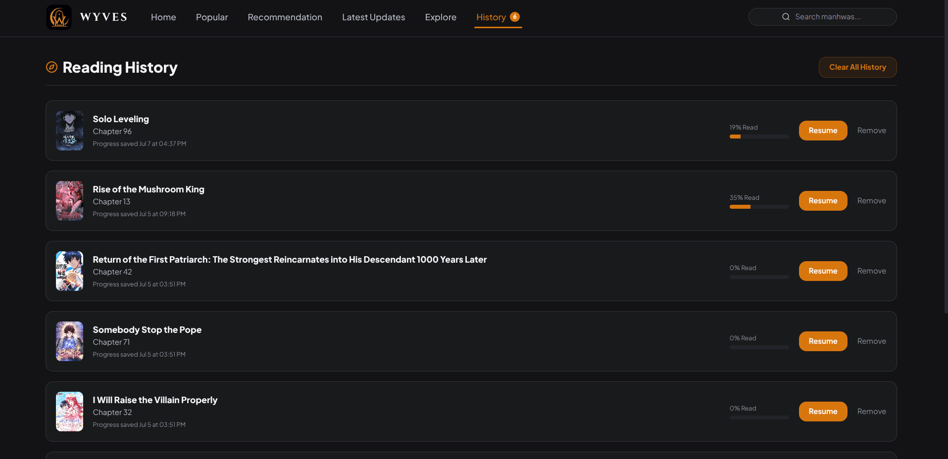The image size is (948, 459).
Task: Go to the Home tab
Action: click(163, 17)
